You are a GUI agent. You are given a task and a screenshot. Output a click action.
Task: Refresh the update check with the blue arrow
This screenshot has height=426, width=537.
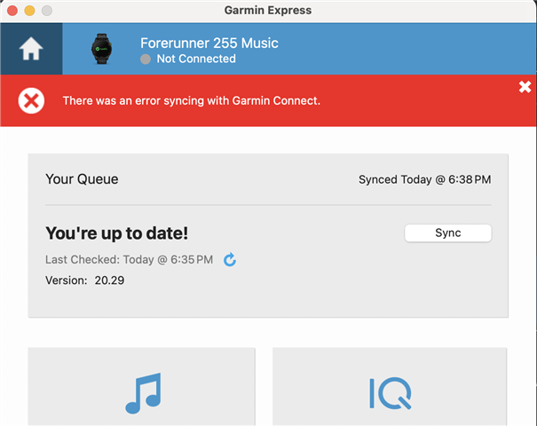[x=230, y=259]
